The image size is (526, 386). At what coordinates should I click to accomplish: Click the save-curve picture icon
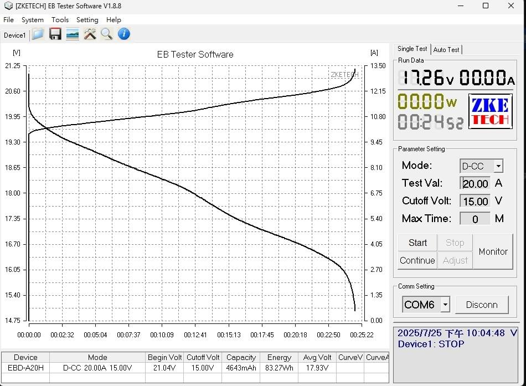click(x=73, y=34)
